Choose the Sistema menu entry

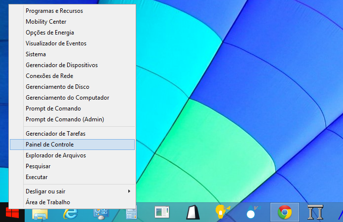pos(72,54)
